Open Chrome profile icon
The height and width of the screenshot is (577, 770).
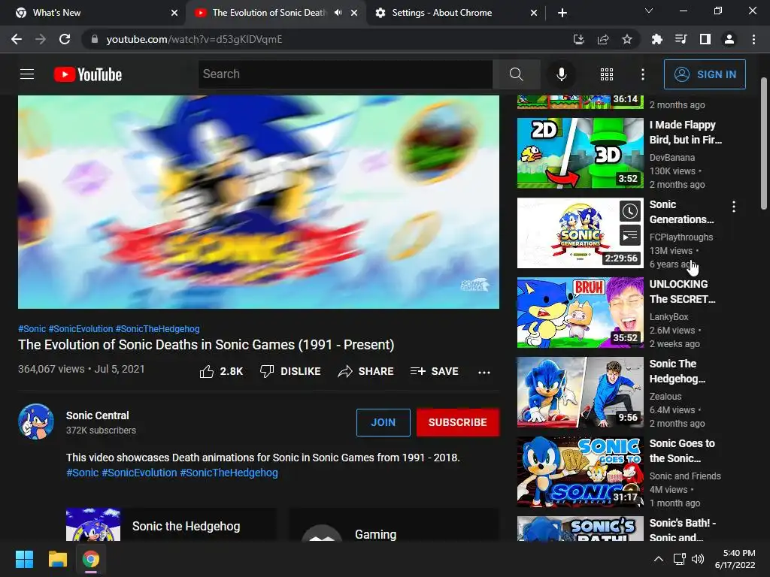pyautogui.click(x=729, y=39)
